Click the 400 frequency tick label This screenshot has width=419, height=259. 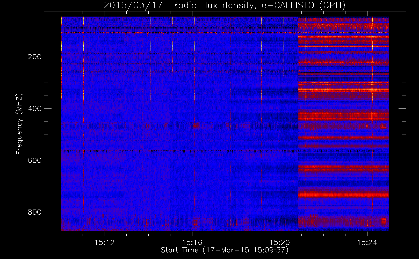point(34,109)
